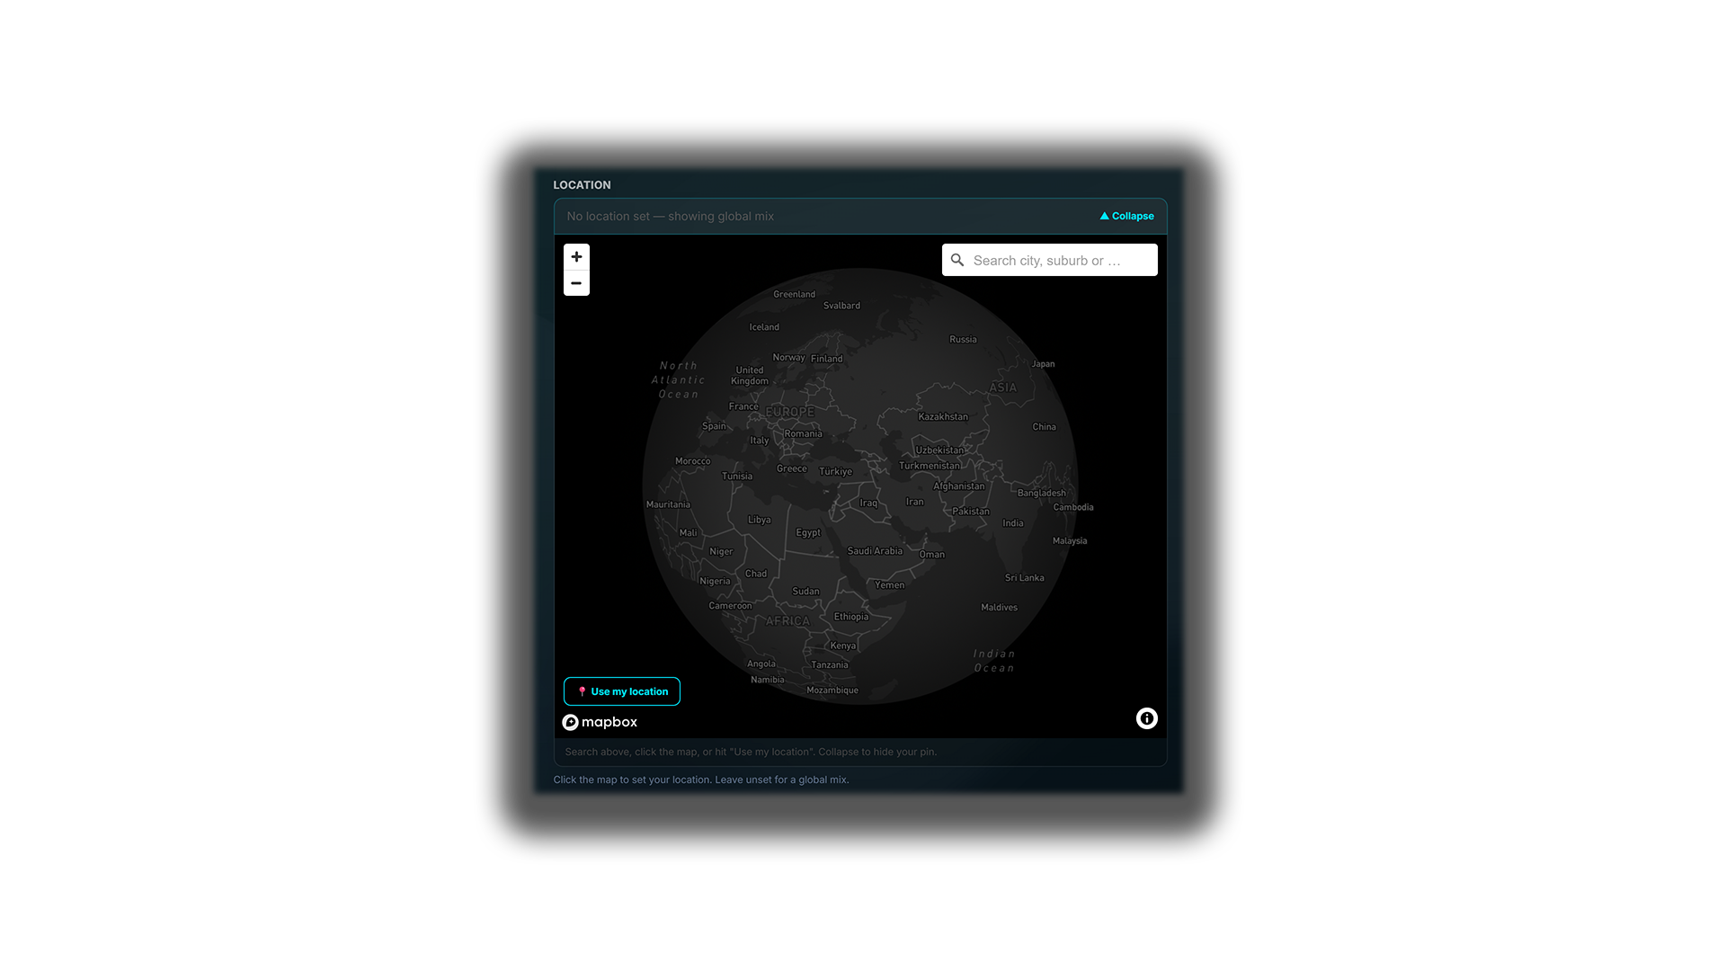
Task: Open the map attribution info icon
Action: [x=1146, y=718]
